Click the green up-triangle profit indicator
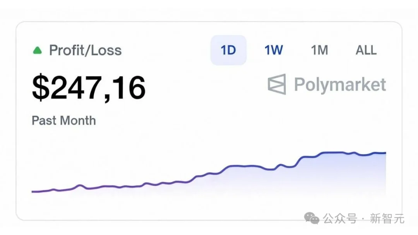 (37, 50)
